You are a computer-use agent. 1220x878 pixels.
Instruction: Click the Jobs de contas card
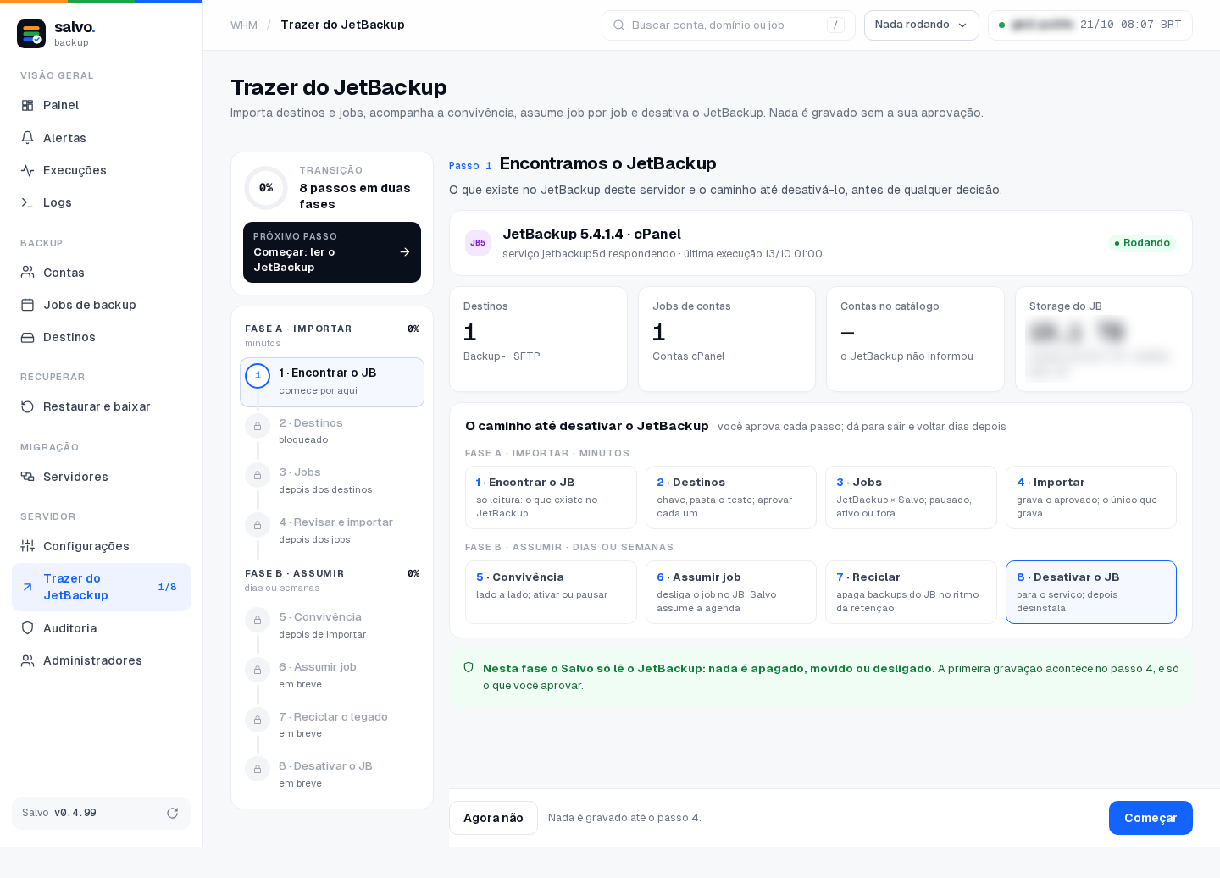click(x=727, y=339)
